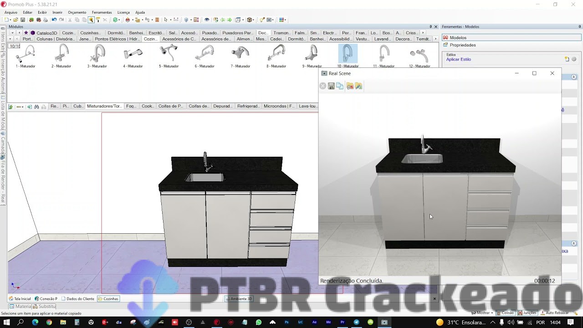Screen dimensions: 583x328
Task: Open the Arquivo menu
Action: pyautogui.click(x=11, y=12)
